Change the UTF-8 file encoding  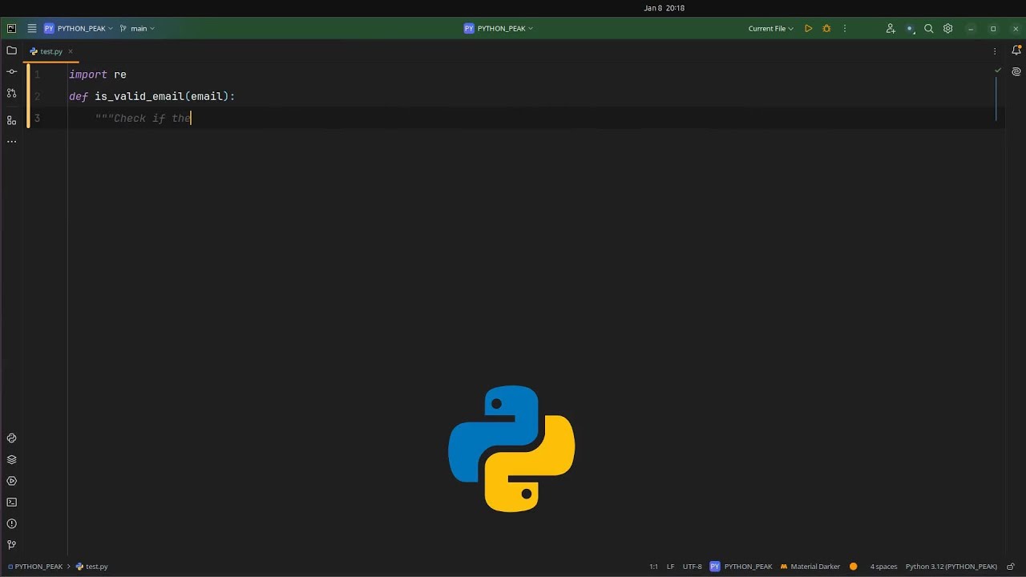[693, 567]
